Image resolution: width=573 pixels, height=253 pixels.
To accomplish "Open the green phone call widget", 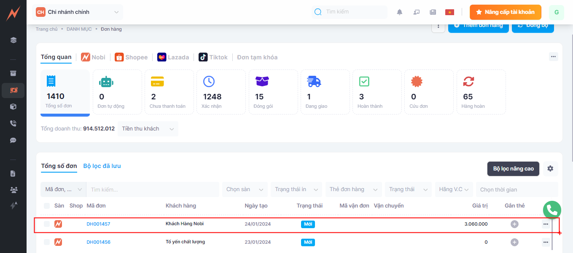I will (552, 210).
